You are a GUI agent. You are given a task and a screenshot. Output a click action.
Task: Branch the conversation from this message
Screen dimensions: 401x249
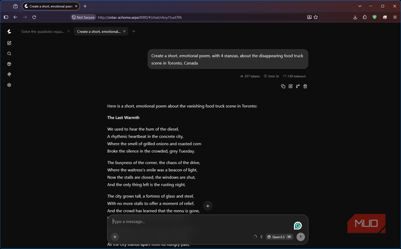(297, 86)
